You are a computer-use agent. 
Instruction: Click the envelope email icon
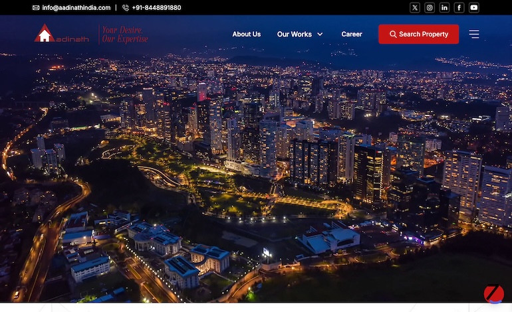point(36,8)
